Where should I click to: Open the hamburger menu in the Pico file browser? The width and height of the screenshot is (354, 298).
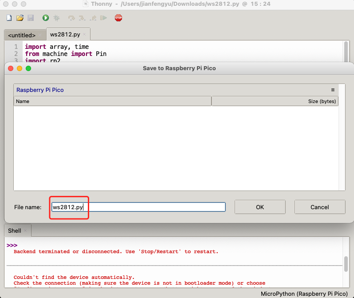coord(333,90)
